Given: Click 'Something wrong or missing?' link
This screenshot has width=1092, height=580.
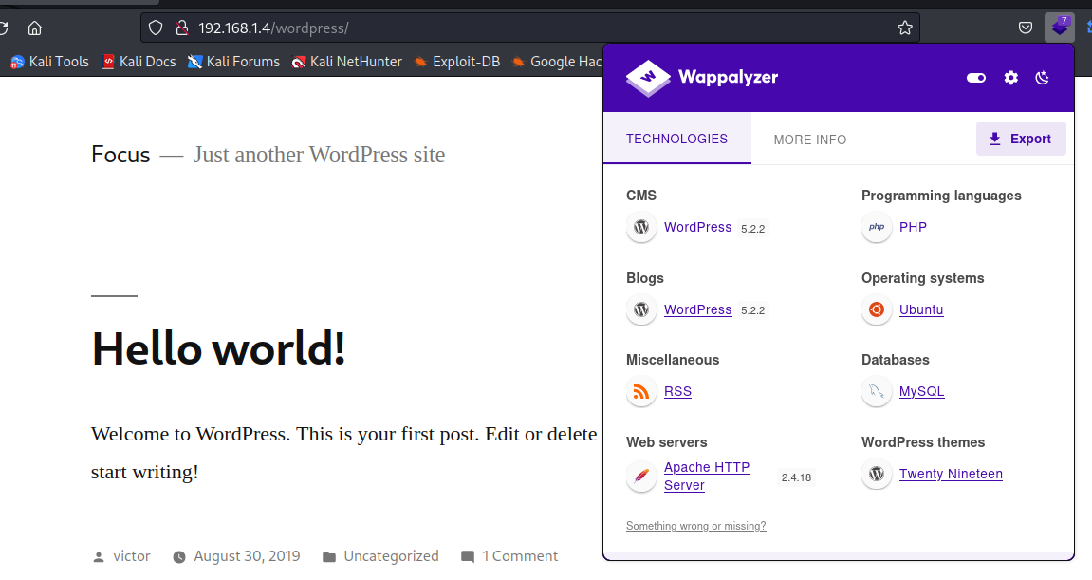Looking at the screenshot, I should pyautogui.click(x=695, y=526).
